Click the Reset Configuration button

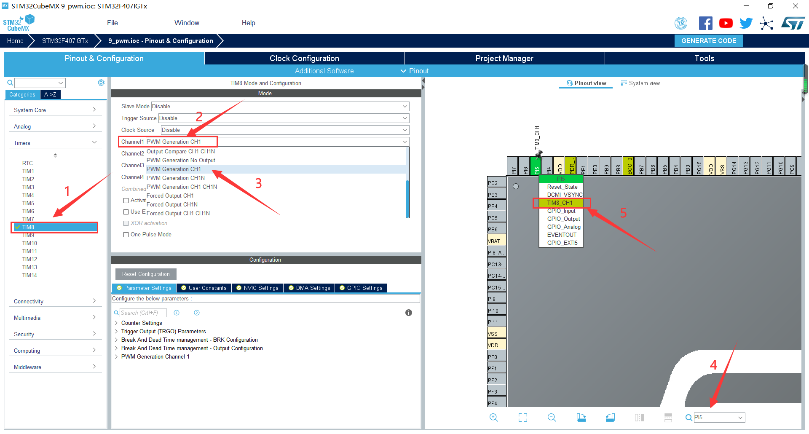[x=146, y=274]
